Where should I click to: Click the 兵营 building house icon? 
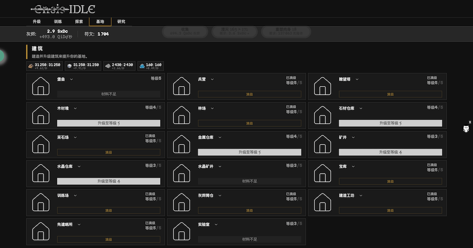[x=182, y=87]
